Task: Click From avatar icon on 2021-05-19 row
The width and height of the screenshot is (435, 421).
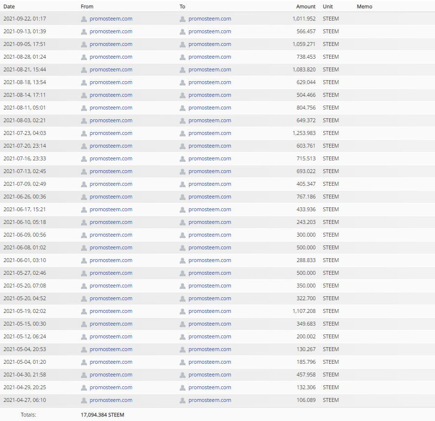Action: coord(84,311)
